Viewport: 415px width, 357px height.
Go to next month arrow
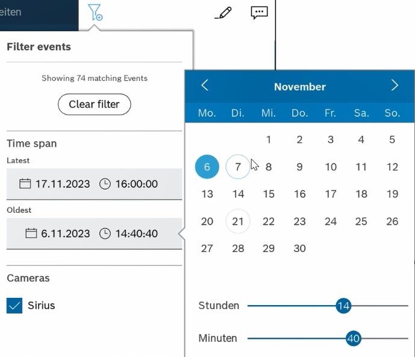tap(395, 86)
